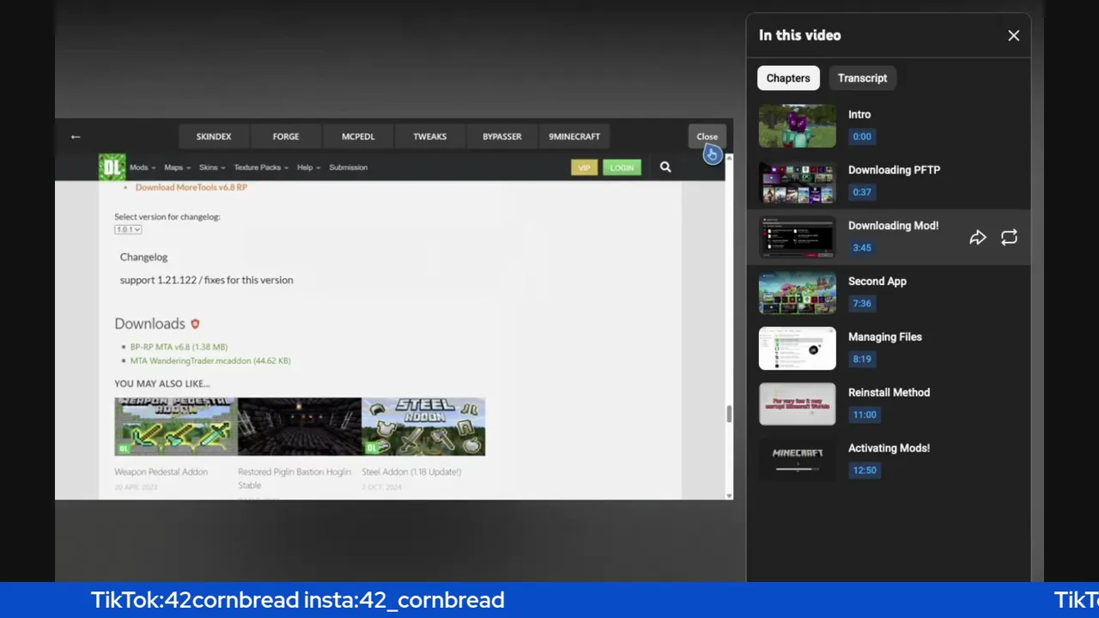Open the SKINDEX shortcut

coord(214,136)
